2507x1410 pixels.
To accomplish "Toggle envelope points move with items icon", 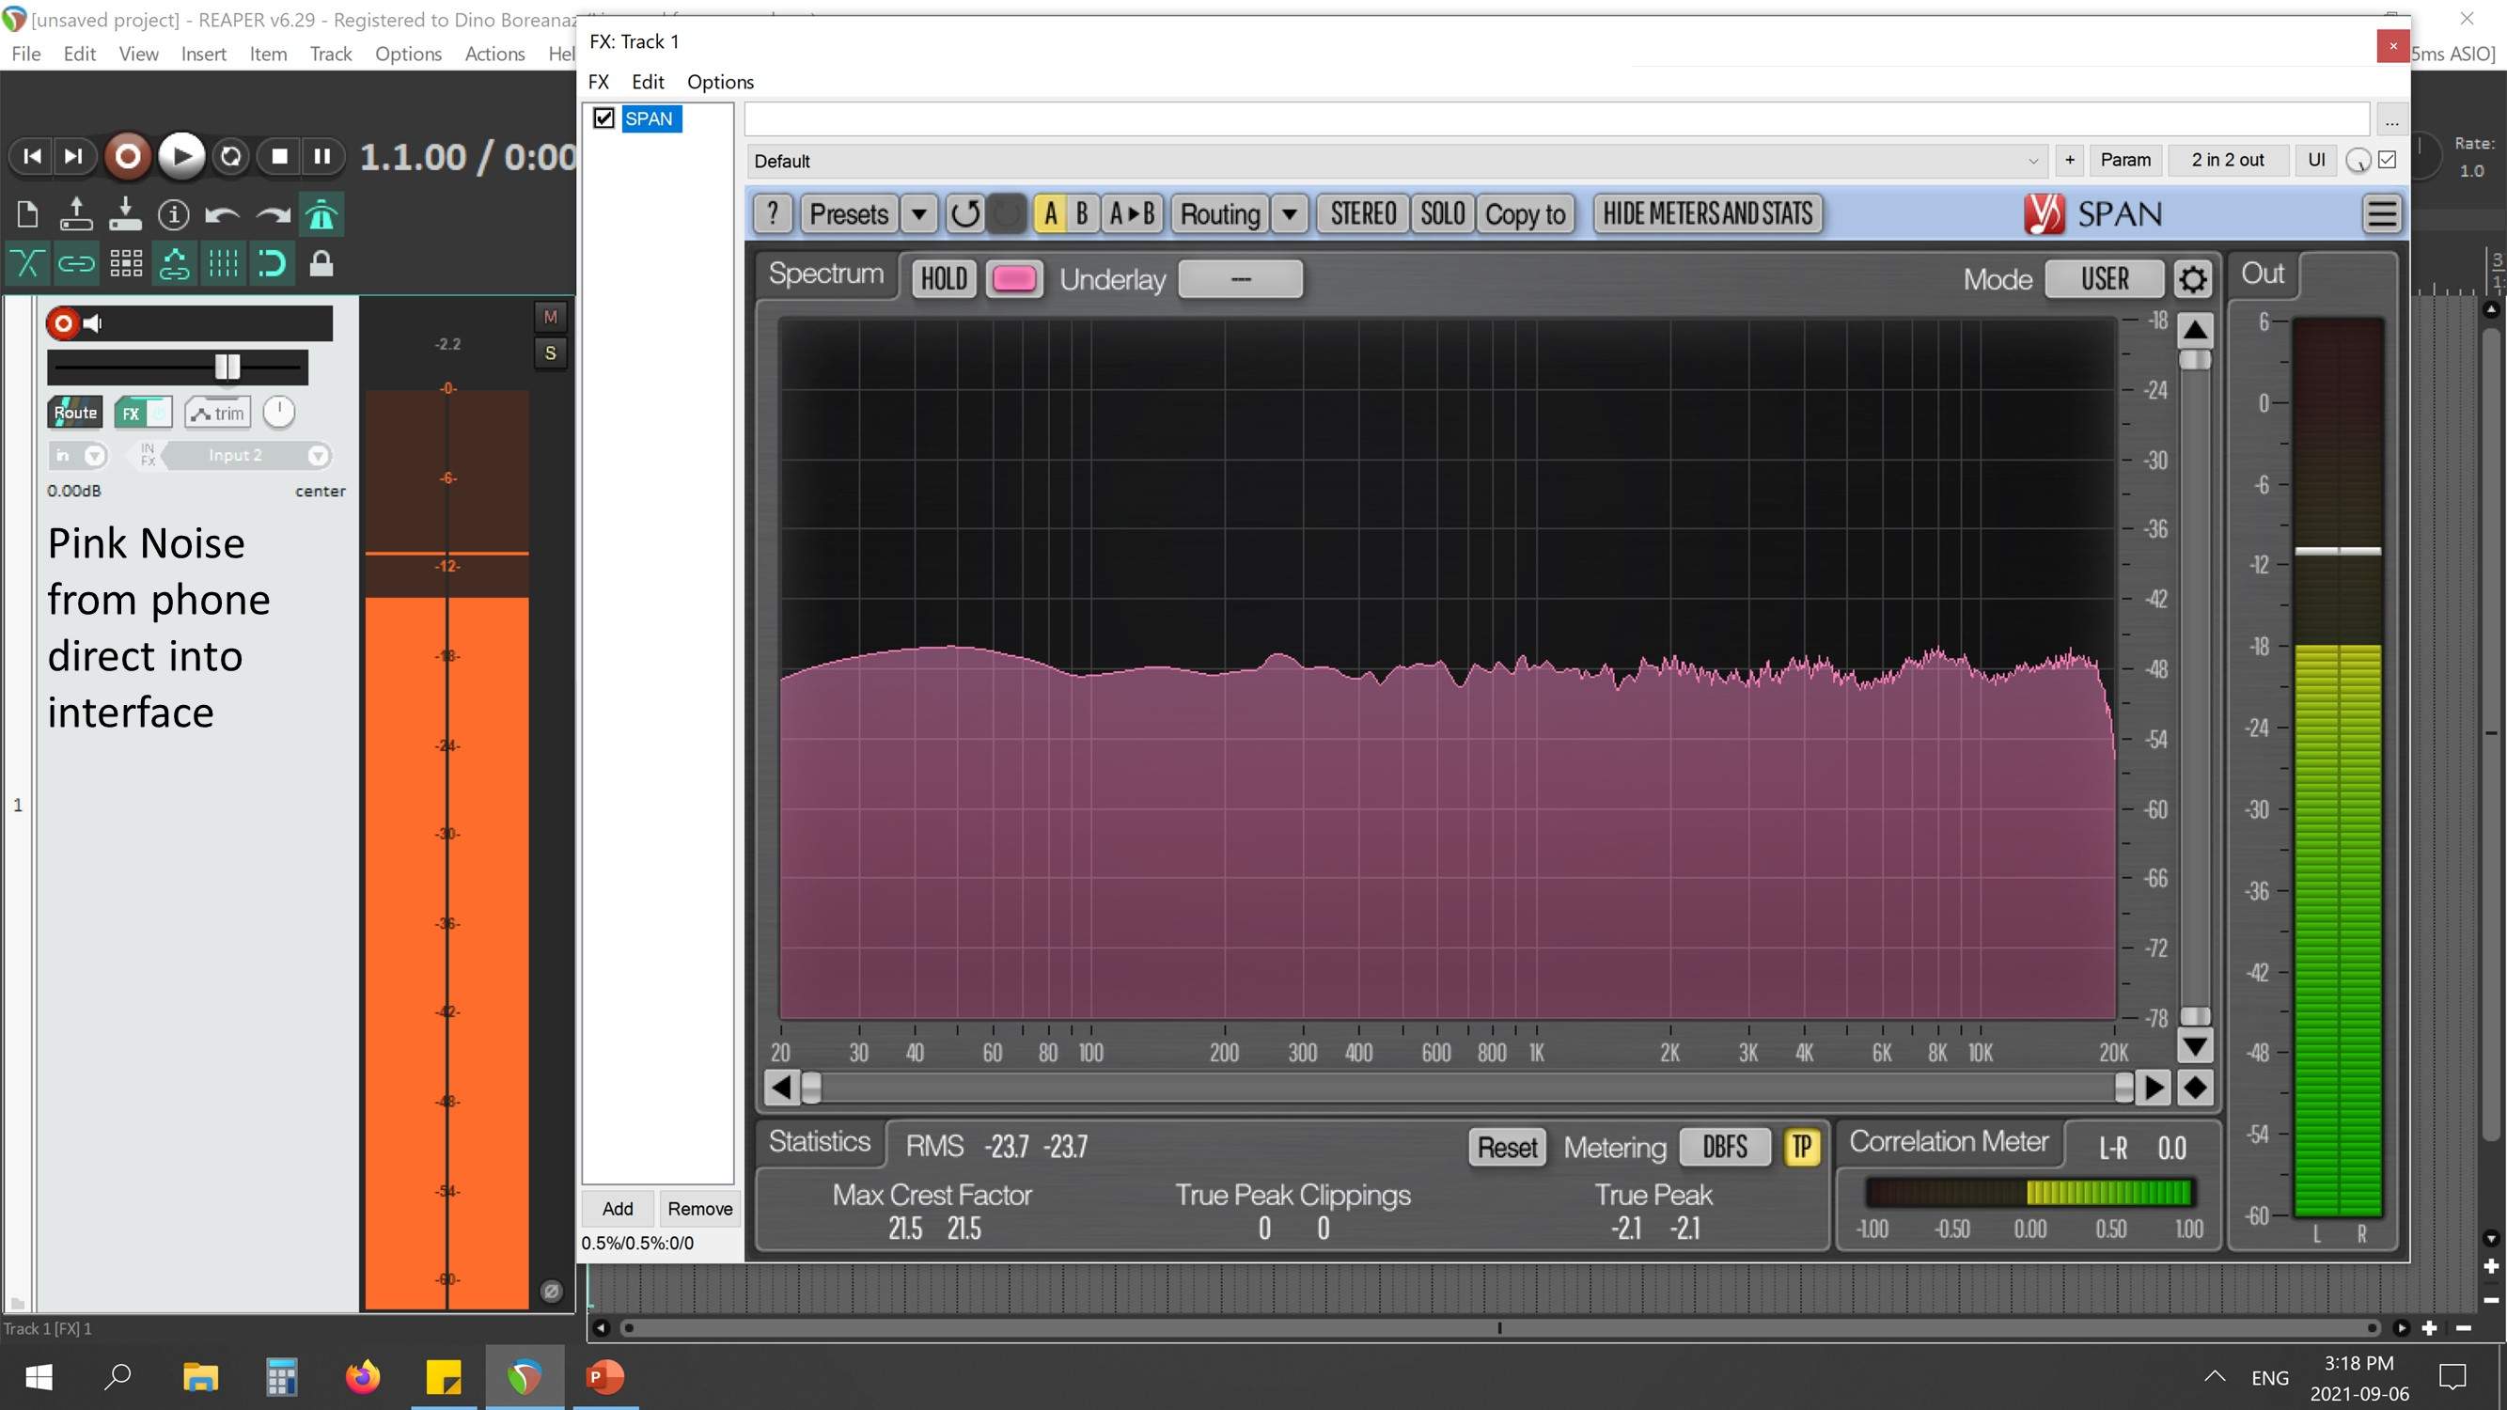I will pos(174,264).
